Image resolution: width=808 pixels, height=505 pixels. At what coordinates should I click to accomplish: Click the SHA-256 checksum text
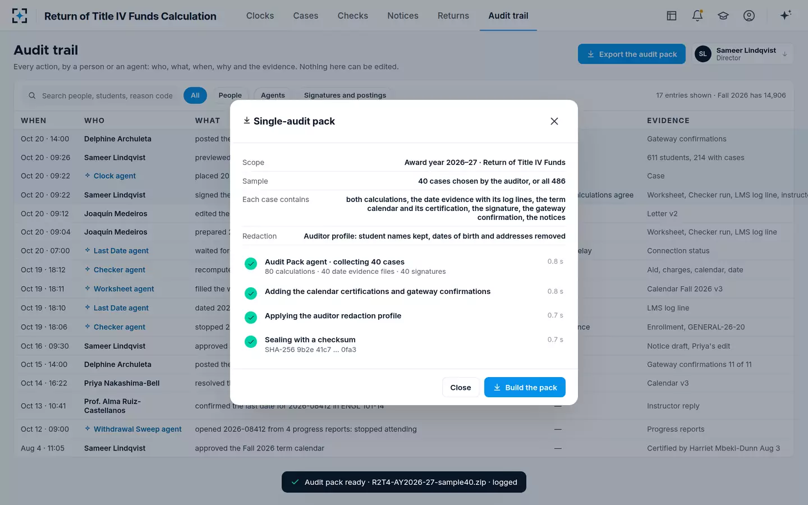pos(310,350)
